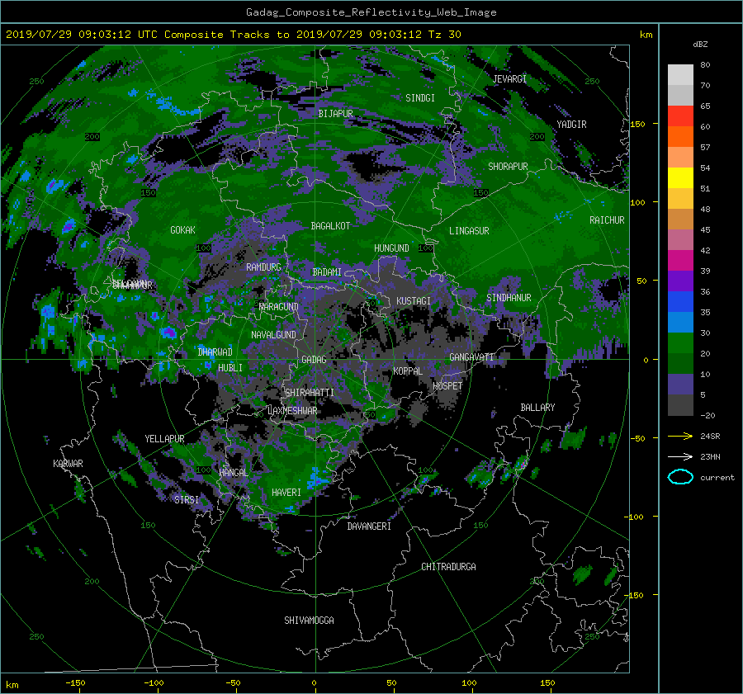Image resolution: width=743 pixels, height=694 pixels.
Task: Click the SHORAPUR city label
Action: click(508, 167)
